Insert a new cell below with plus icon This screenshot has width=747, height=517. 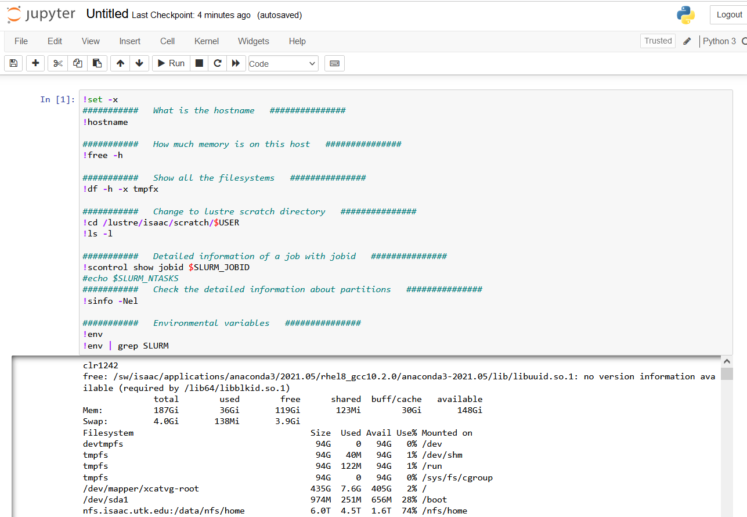click(35, 63)
